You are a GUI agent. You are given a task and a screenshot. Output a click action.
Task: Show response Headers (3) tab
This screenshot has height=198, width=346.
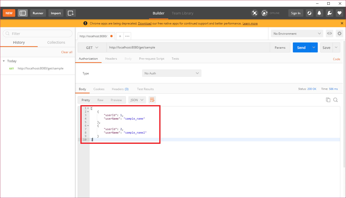coord(120,89)
